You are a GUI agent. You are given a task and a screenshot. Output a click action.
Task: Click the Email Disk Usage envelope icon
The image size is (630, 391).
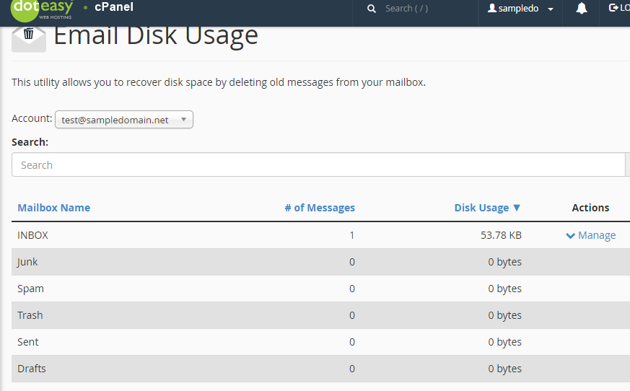click(x=29, y=38)
